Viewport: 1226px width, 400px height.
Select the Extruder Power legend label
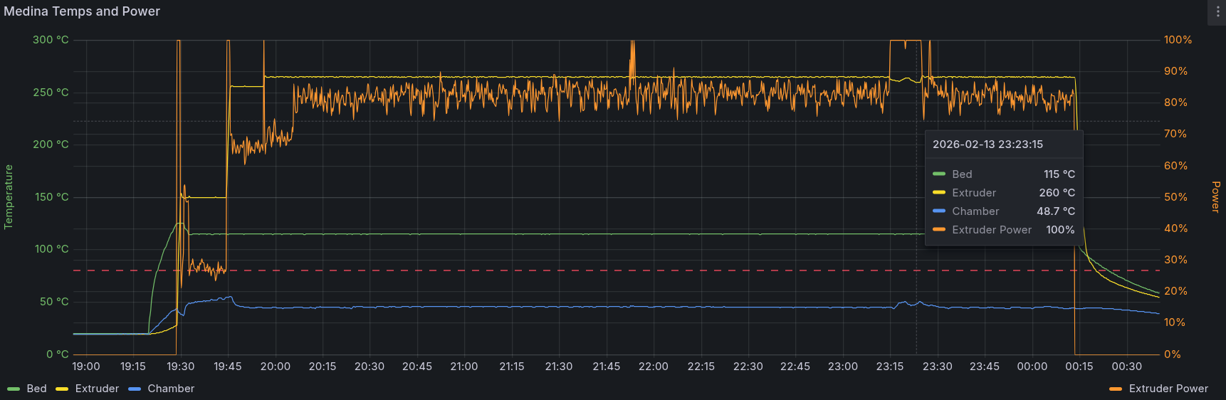point(1168,389)
